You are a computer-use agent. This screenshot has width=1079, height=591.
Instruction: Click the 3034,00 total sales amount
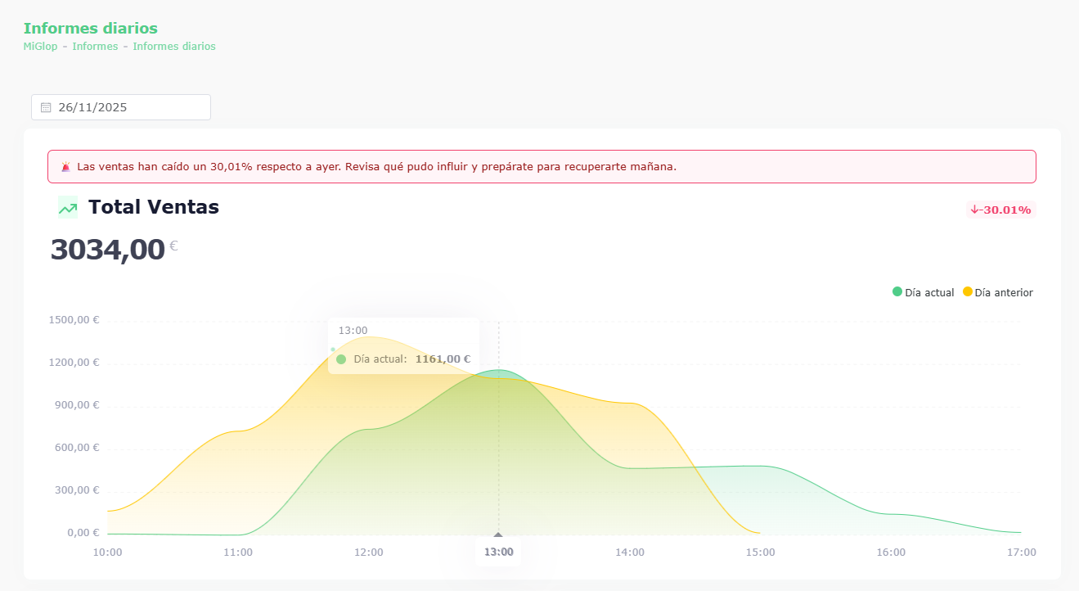tap(107, 249)
